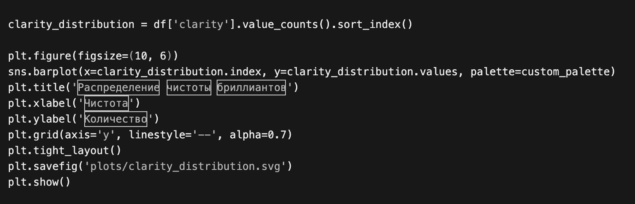The height and width of the screenshot is (204, 635).
Task: Click the word 'бриллиантов' in title
Action: pyautogui.click(x=251, y=88)
